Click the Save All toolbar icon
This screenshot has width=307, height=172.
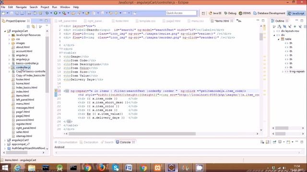point(17,13)
